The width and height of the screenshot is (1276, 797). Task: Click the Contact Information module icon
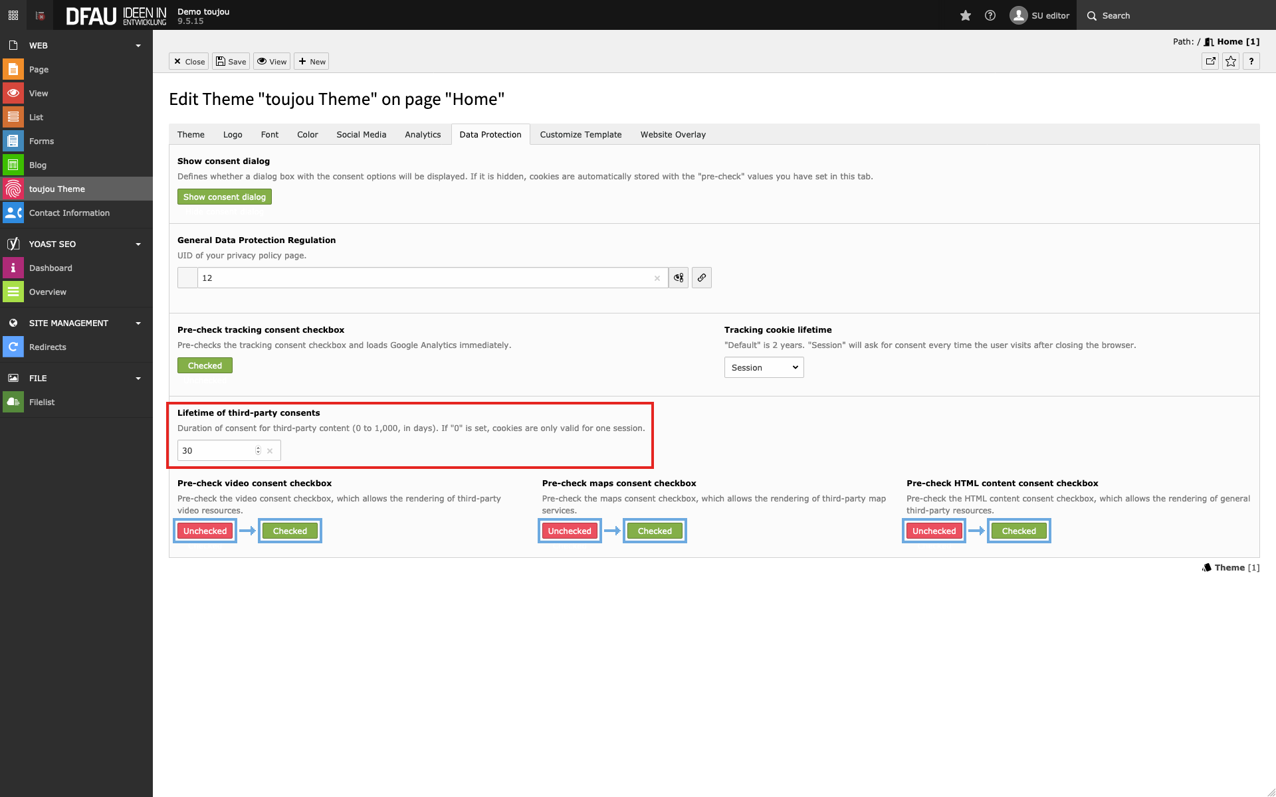pos(13,213)
